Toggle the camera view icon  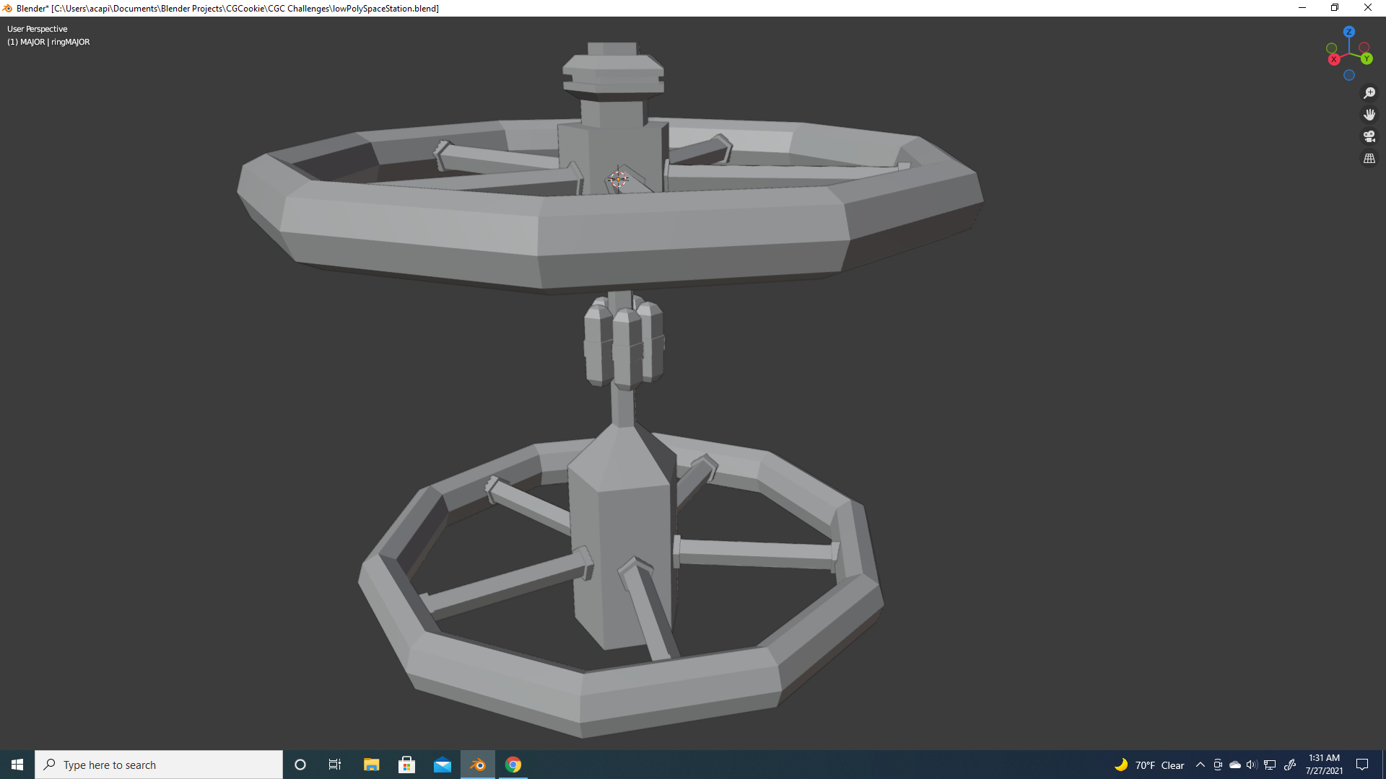tap(1369, 136)
